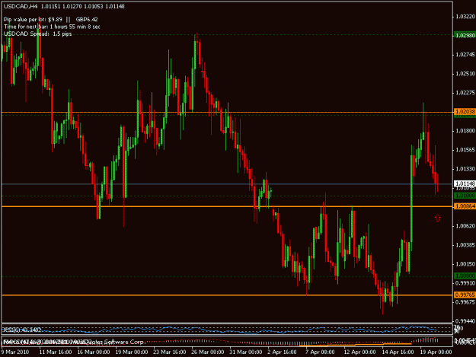Click the '12 Apr 00:00' time axis label

tap(359, 352)
